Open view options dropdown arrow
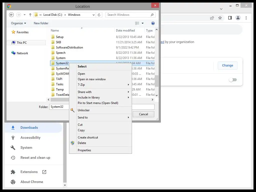Viewport: 256px width, 192px height. (x=142, y=23)
